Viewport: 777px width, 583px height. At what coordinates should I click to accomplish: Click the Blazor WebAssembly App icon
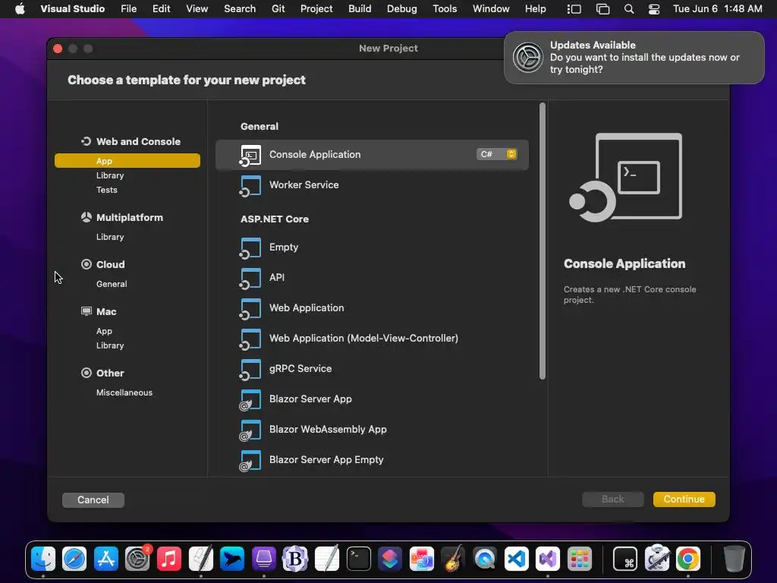(x=250, y=430)
